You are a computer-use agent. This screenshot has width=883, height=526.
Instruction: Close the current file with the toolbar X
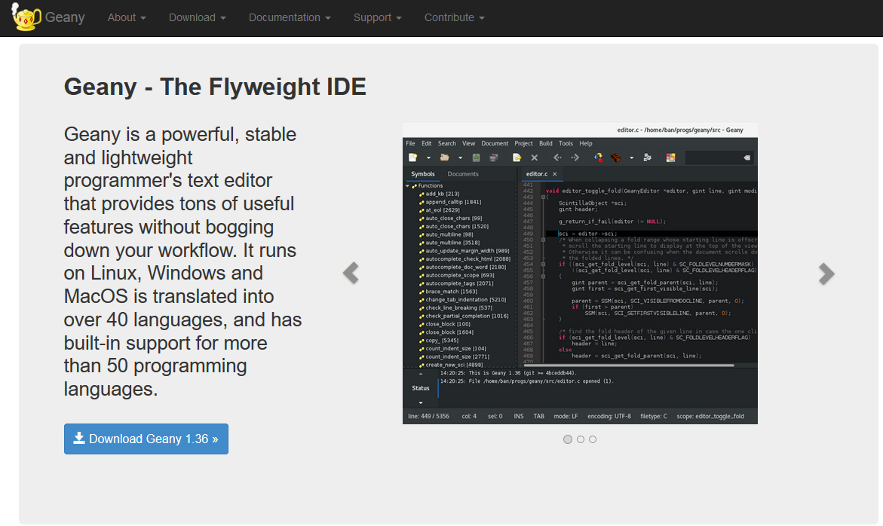click(x=534, y=157)
